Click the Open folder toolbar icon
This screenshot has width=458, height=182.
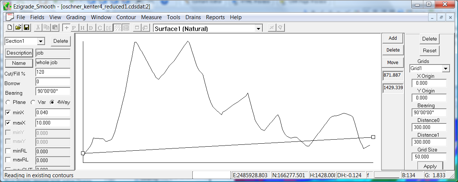[18, 28]
